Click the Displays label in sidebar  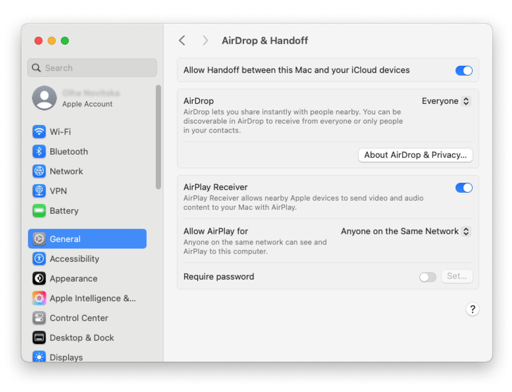pyautogui.click(x=66, y=357)
